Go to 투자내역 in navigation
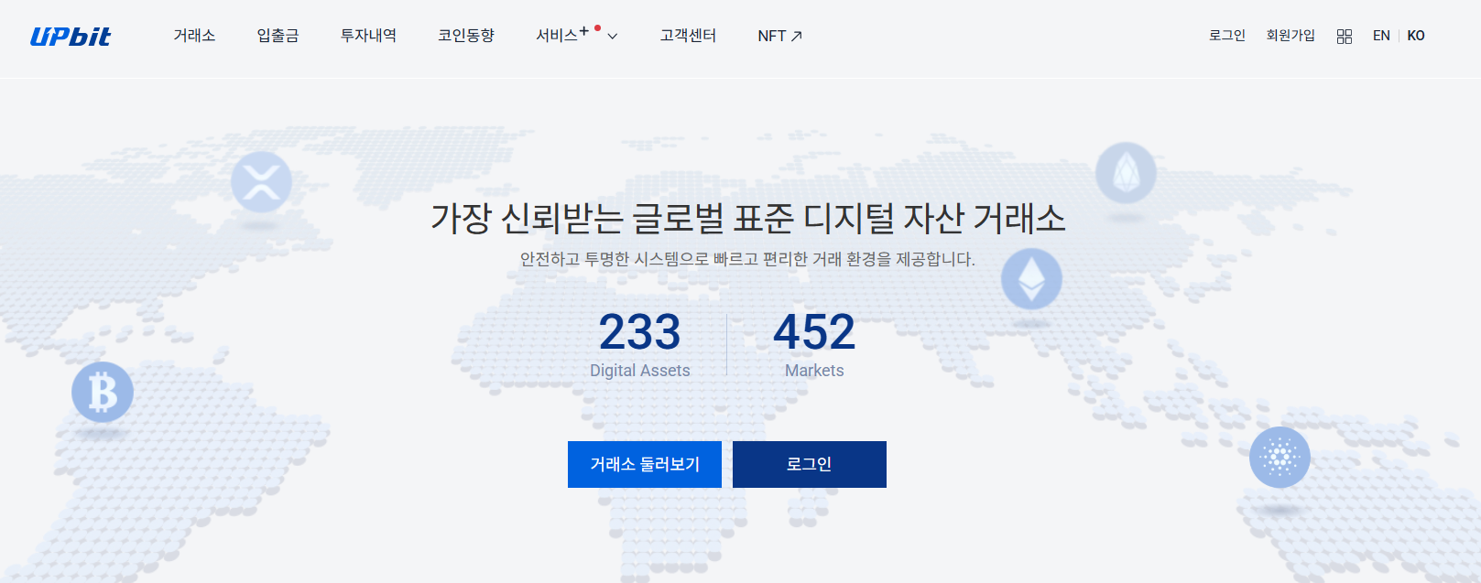 tap(368, 36)
